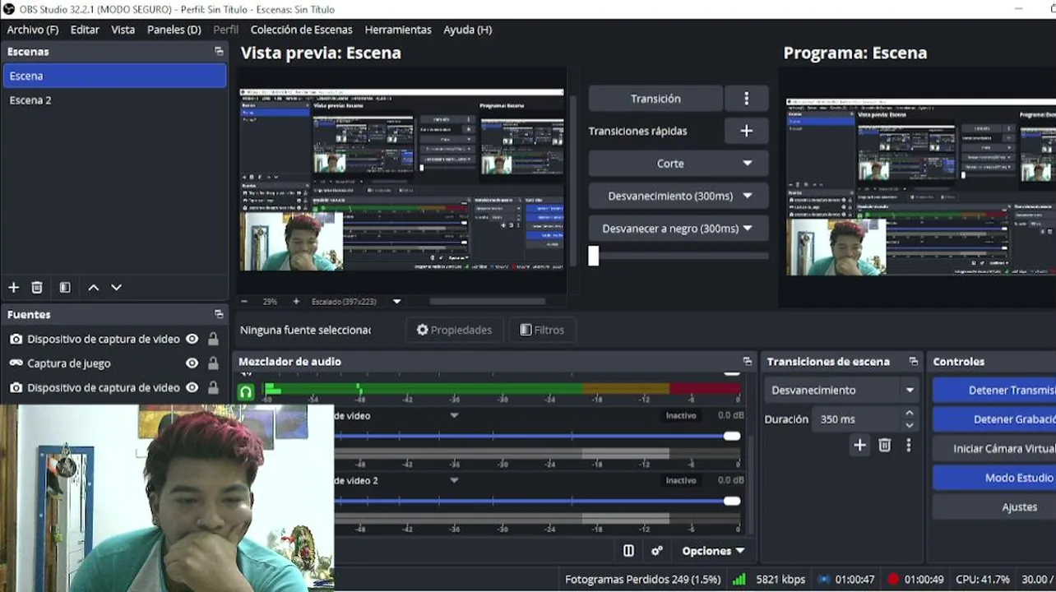Screen dimensions: 1056x592
Task: Zoom in the preview next to 29%
Action: pyautogui.click(x=296, y=302)
